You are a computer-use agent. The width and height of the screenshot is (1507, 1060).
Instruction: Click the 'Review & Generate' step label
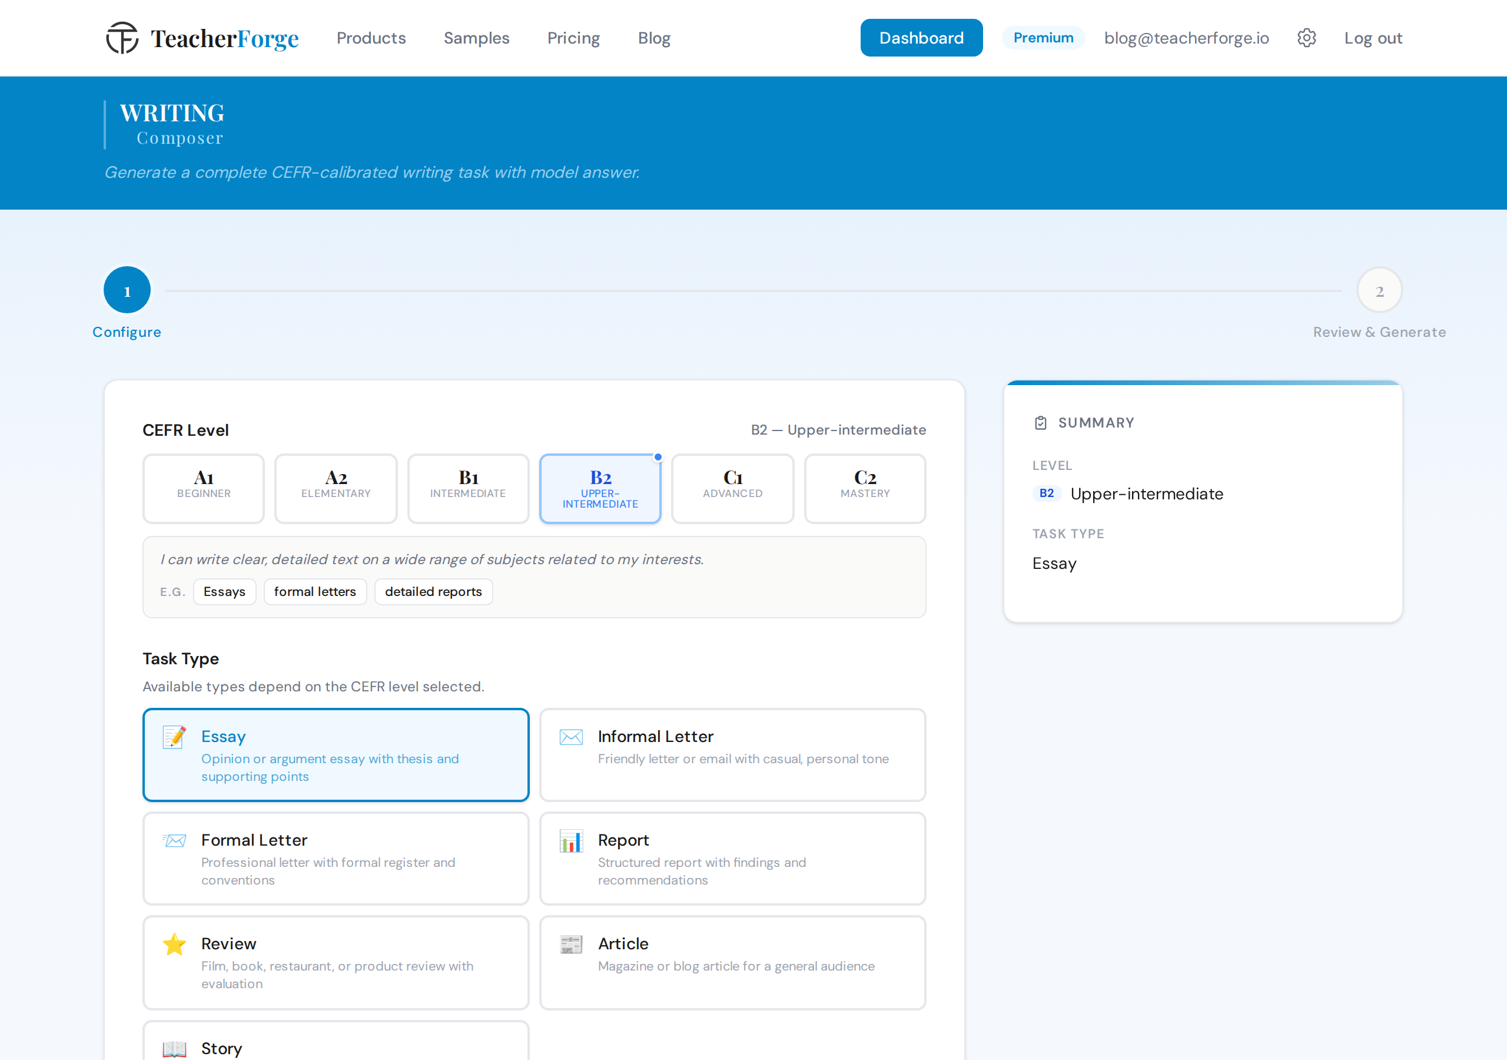click(x=1379, y=332)
